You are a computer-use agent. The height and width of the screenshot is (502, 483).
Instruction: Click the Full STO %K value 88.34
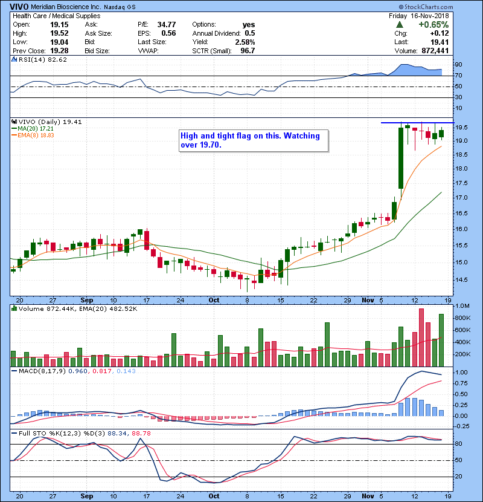click(117, 434)
